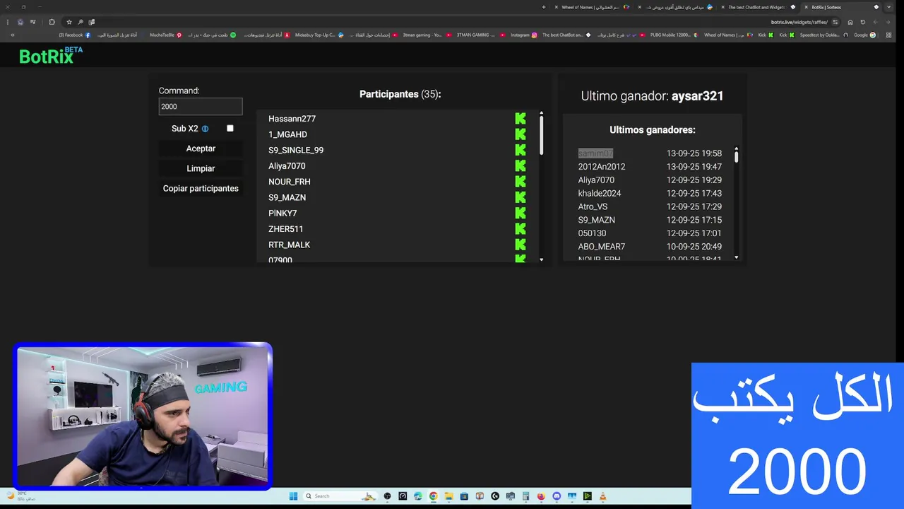Click Kick icon beside PINKY7
Viewport: 904px width, 509px height.
(x=521, y=213)
